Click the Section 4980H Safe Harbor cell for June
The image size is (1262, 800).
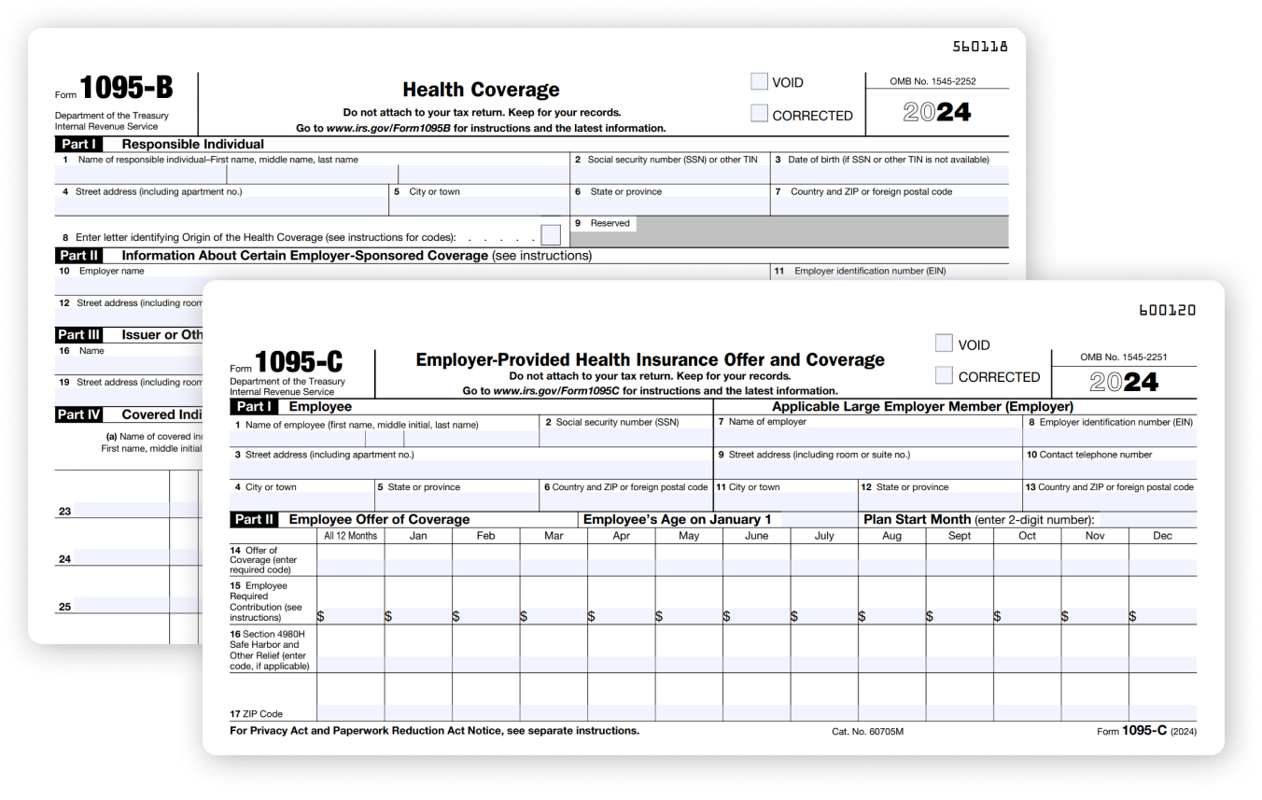tap(756, 663)
